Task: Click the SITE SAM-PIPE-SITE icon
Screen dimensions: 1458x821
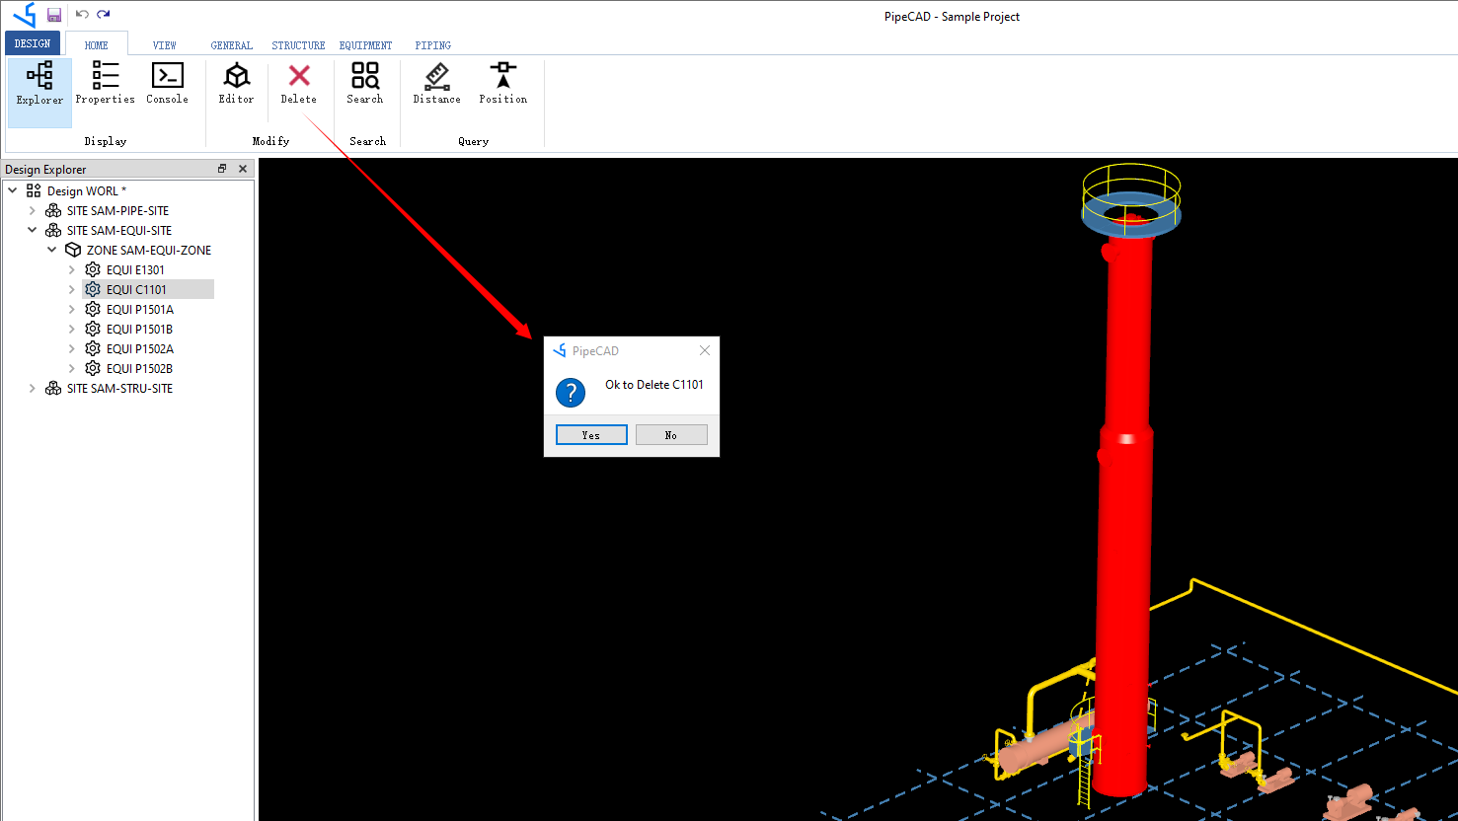Action: 53,210
